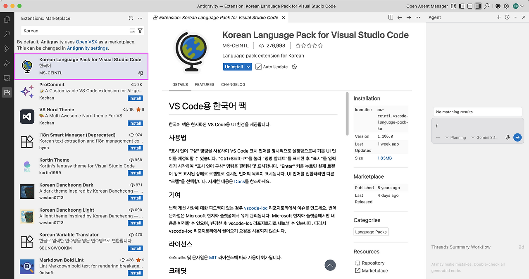Switch to the FEATURES tab
The width and height of the screenshot is (529, 279).
pyautogui.click(x=205, y=84)
